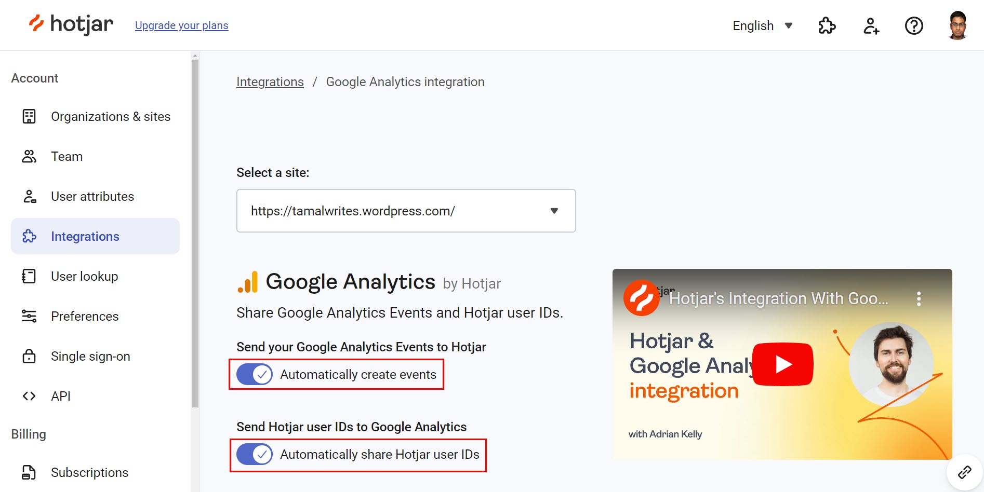Click the Billing section heading
This screenshot has height=492, width=984.
(29, 434)
